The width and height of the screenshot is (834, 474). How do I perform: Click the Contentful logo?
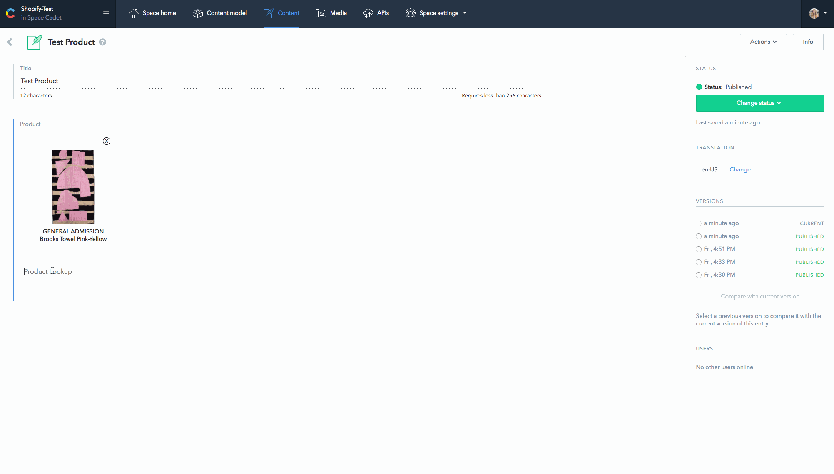click(10, 13)
